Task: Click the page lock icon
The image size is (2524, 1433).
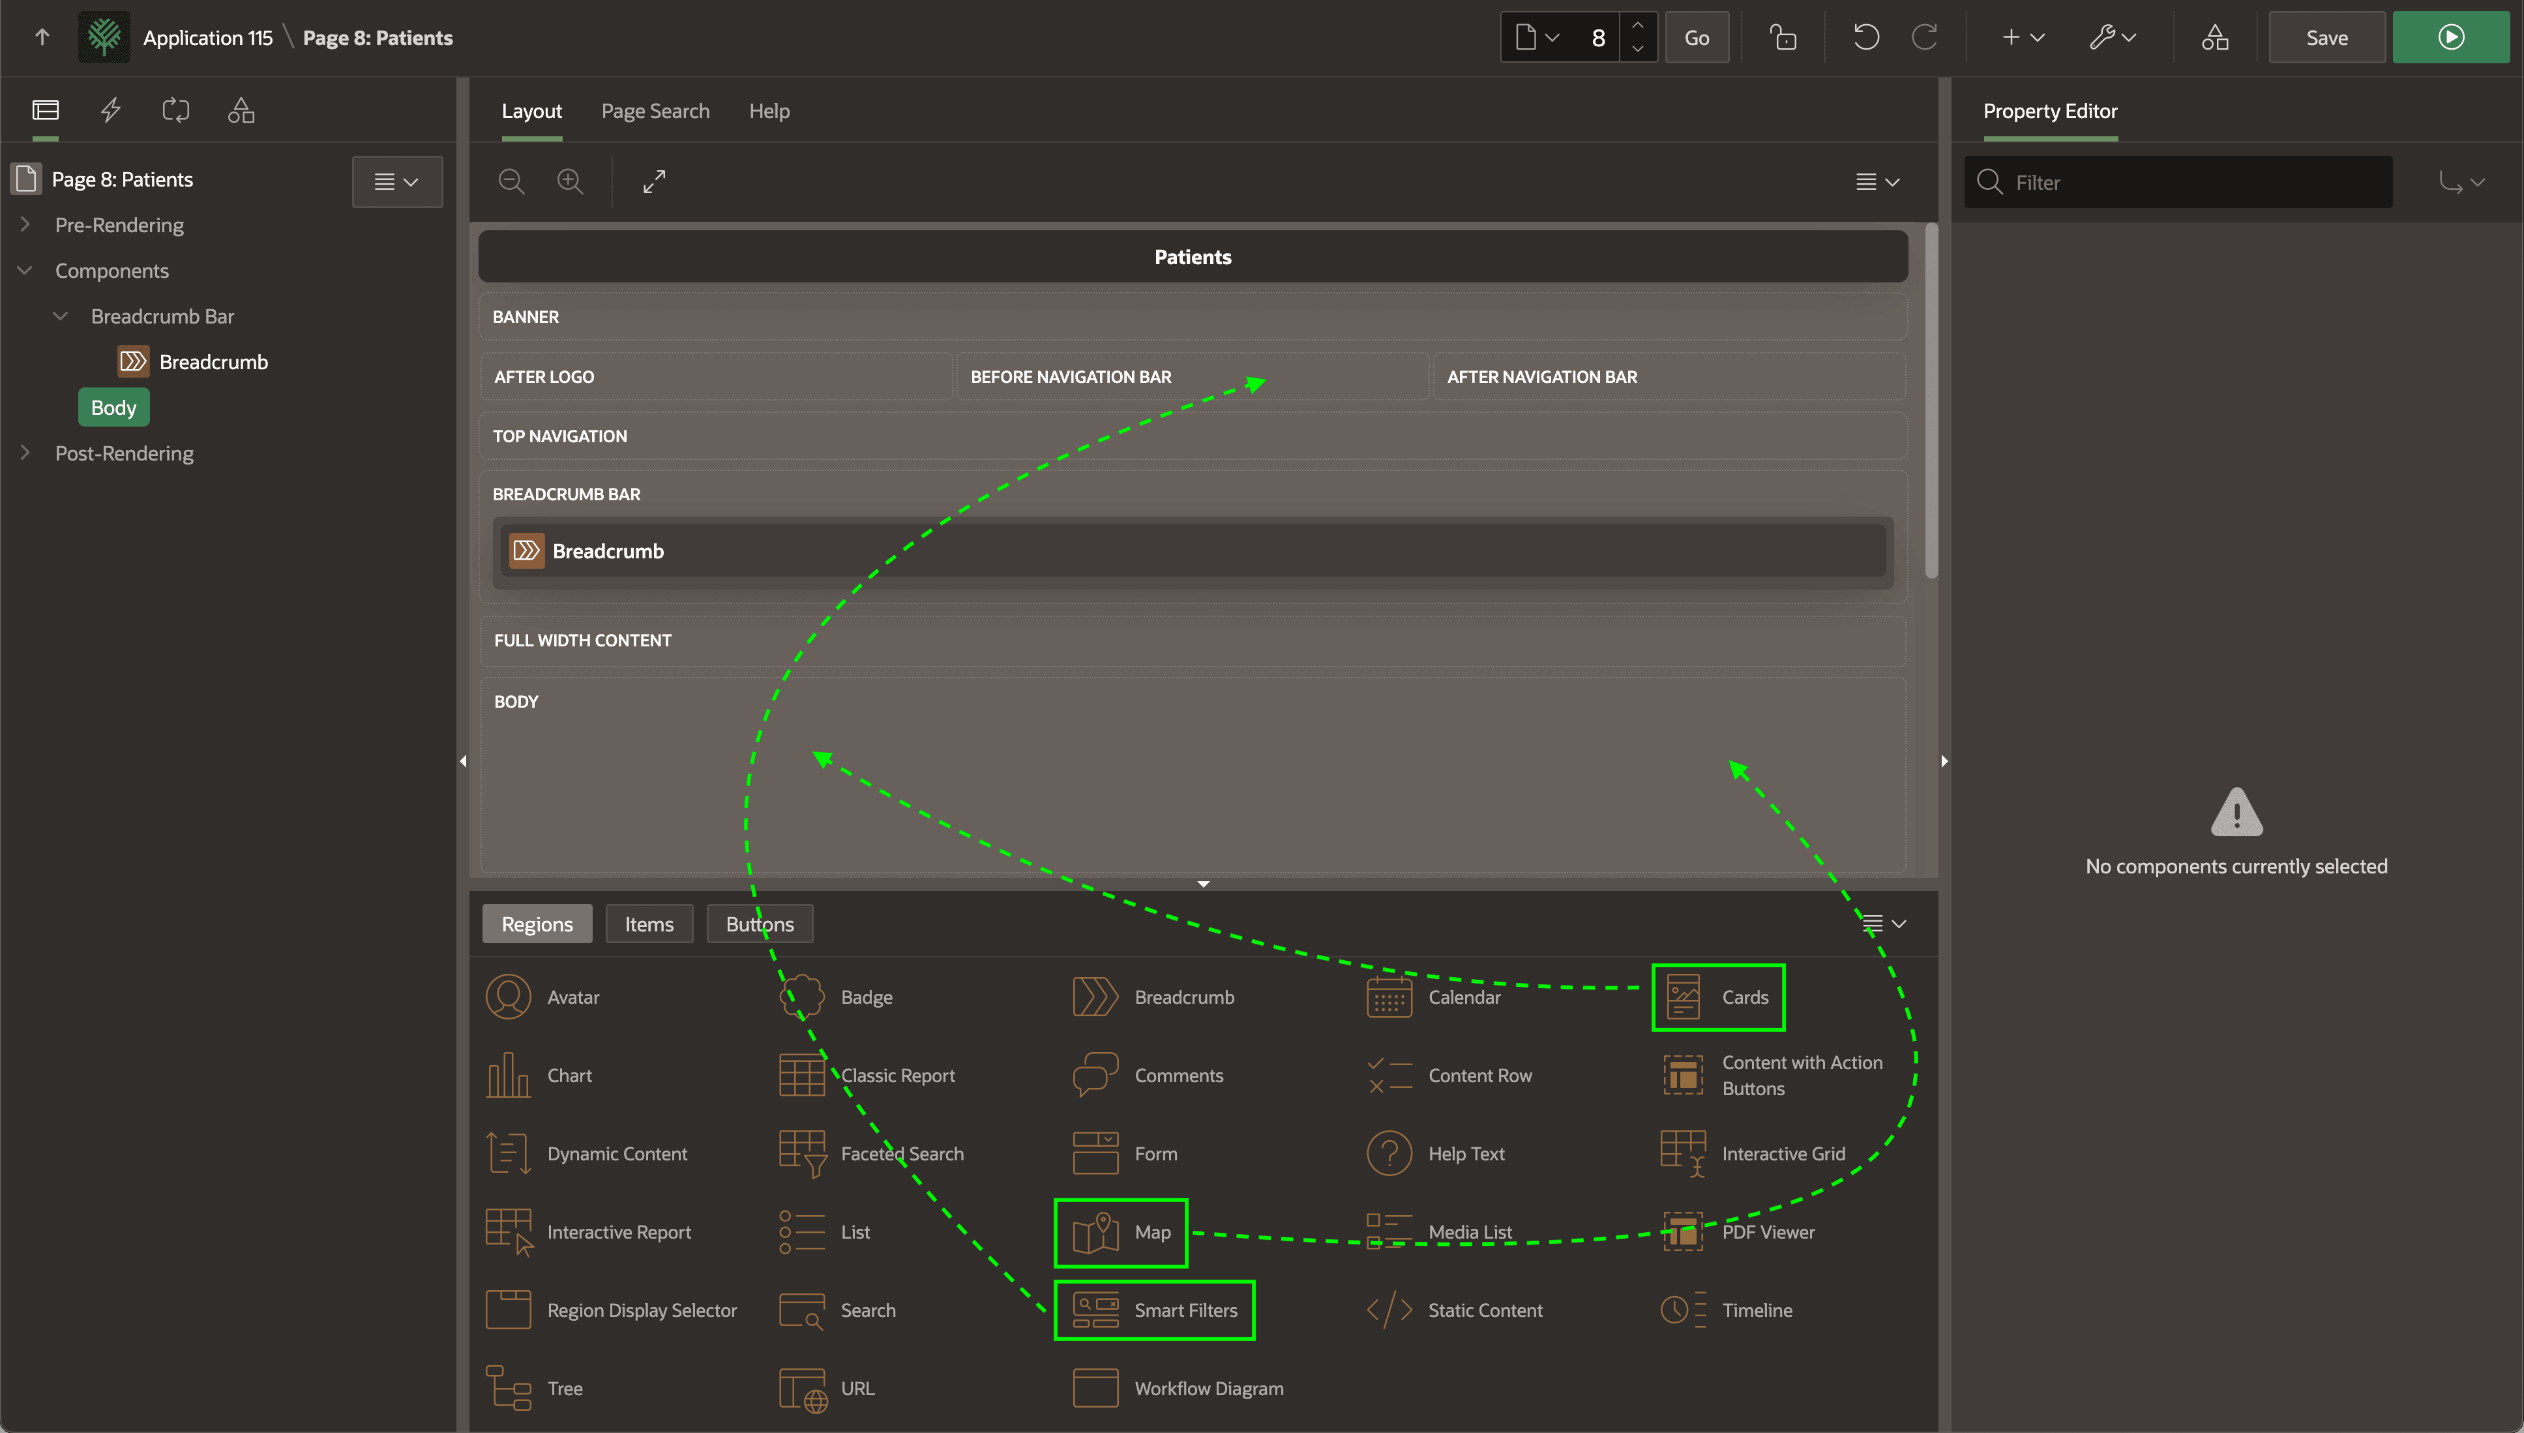Action: tap(1783, 37)
